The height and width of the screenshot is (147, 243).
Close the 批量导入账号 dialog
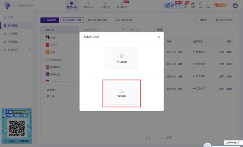(159, 37)
